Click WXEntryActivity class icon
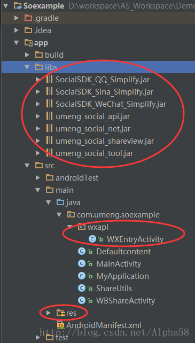195x343 pixels. [x=92, y=239]
